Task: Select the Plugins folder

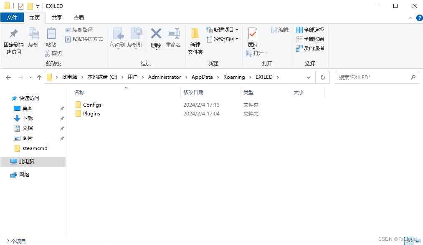Action: point(88,114)
